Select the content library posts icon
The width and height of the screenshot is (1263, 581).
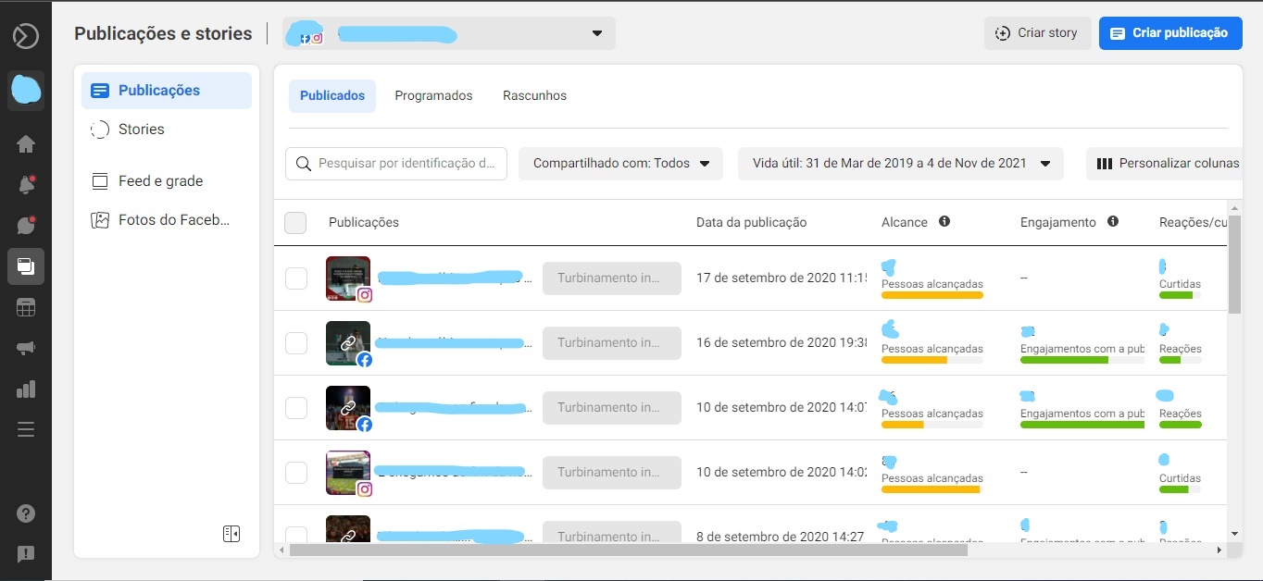pyautogui.click(x=26, y=266)
